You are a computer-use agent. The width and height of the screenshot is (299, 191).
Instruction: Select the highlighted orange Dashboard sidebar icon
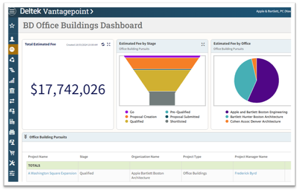(x=12, y=49)
